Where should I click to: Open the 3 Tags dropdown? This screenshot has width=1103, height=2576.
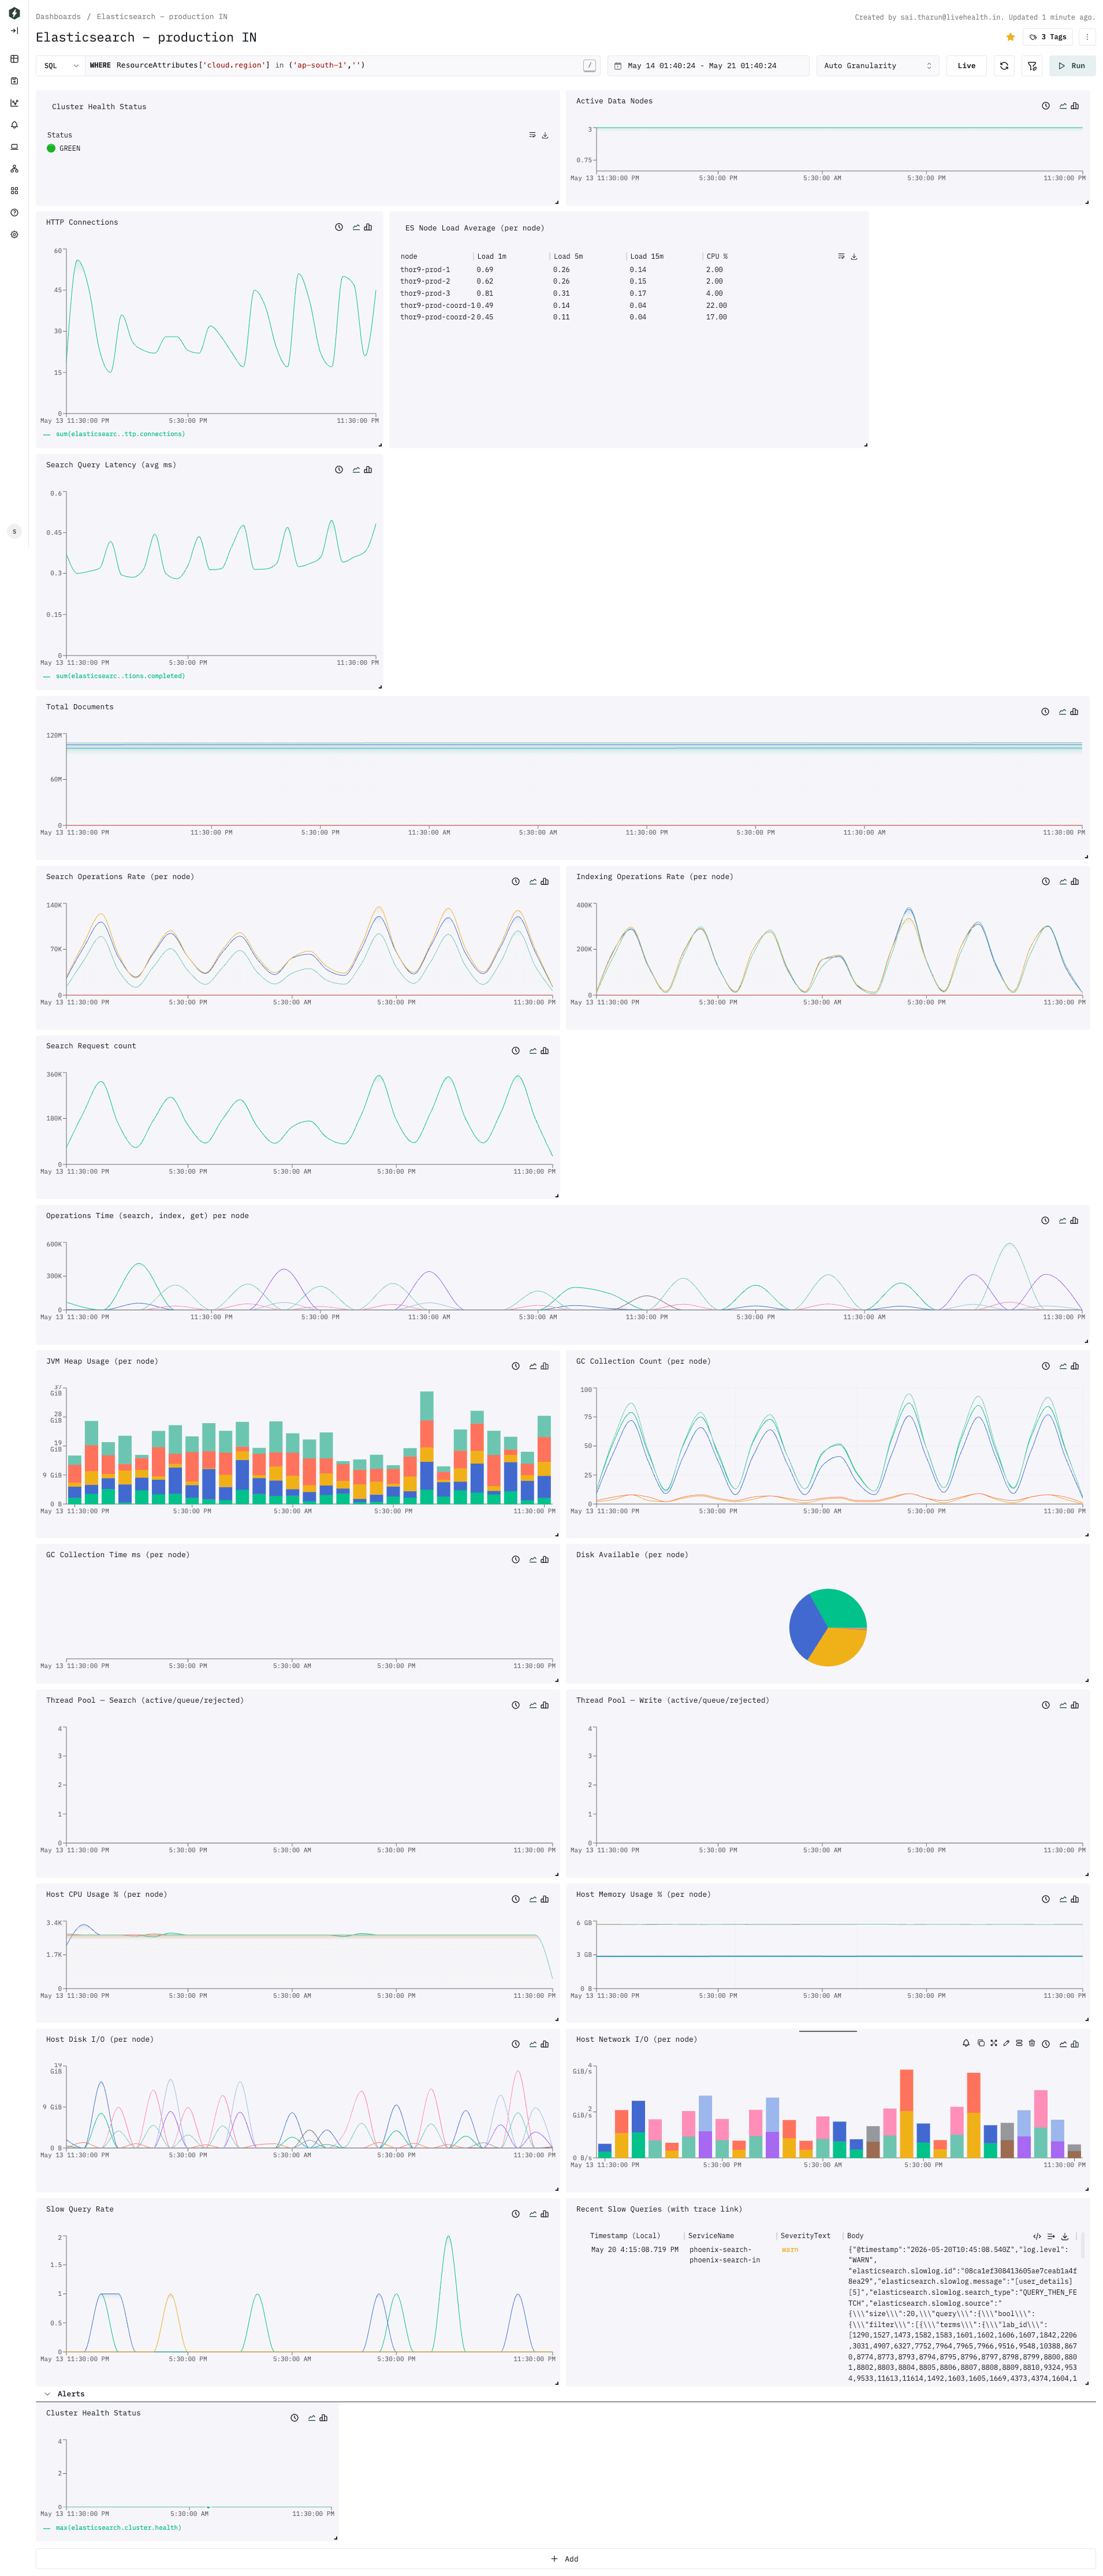[1047, 37]
